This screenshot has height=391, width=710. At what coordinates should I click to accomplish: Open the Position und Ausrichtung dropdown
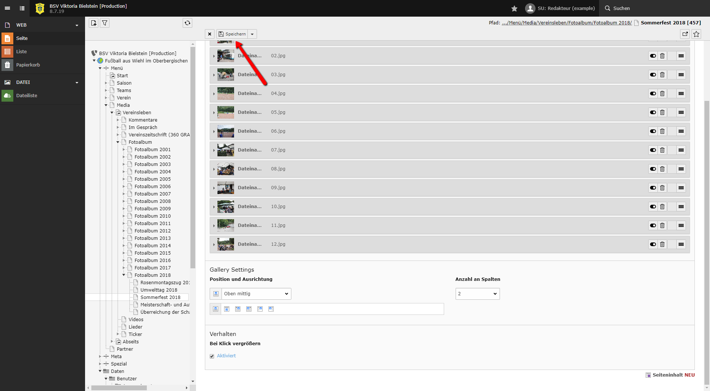coord(256,294)
